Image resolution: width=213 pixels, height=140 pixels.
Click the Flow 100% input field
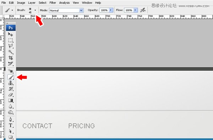[x=129, y=10]
